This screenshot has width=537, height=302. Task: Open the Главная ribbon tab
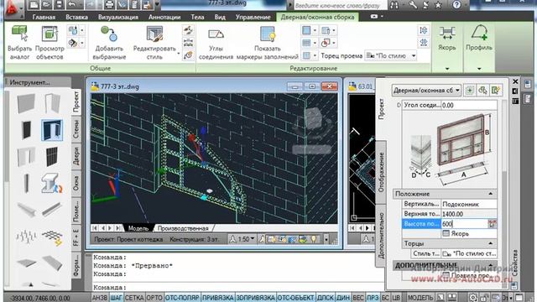[44, 17]
